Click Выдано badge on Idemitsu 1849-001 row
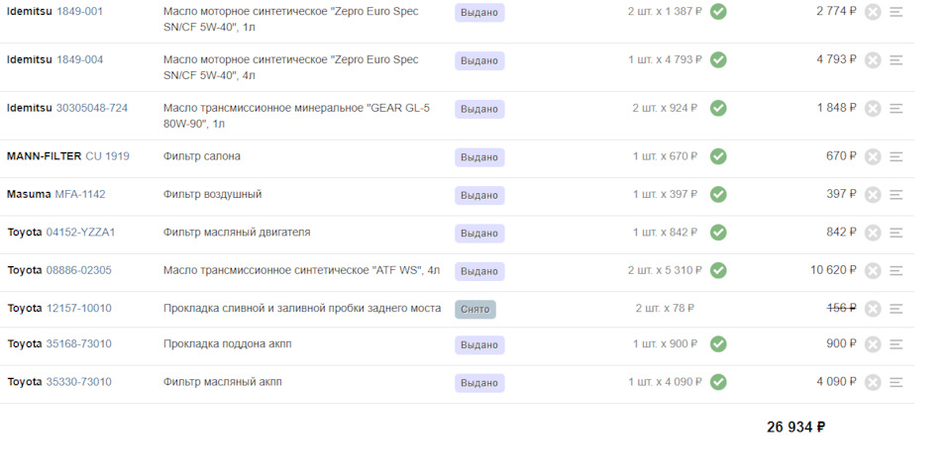Image resolution: width=951 pixels, height=475 pixels. pyautogui.click(x=479, y=13)
